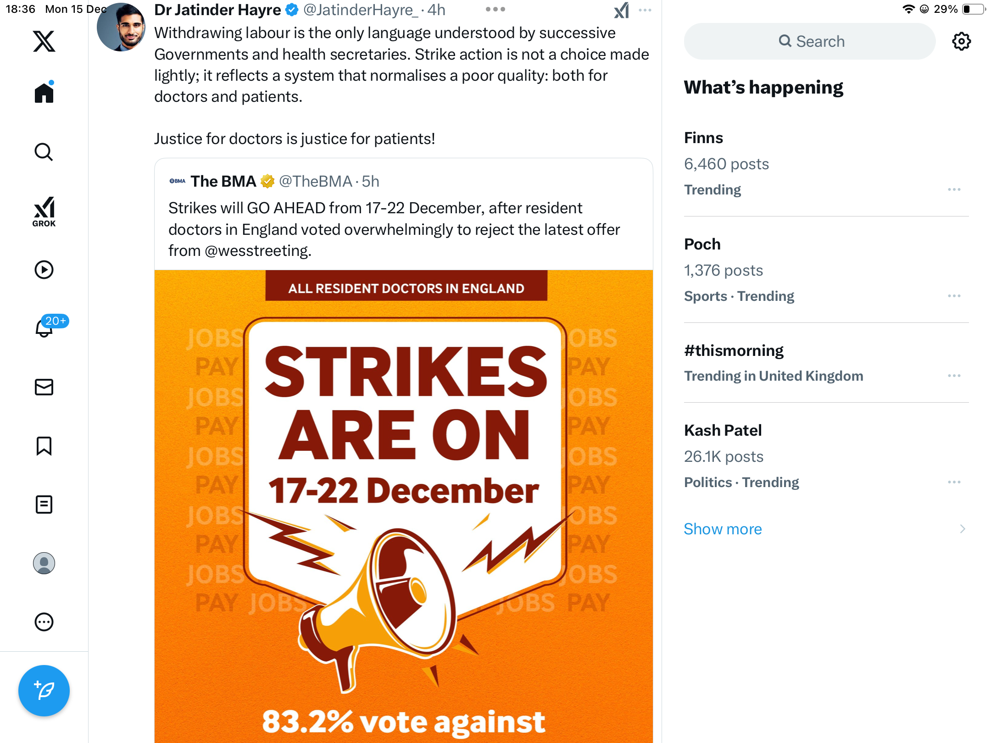991x743 pixels.
Task: Open Explore search in the sidebar
Action: pos(44,152)
